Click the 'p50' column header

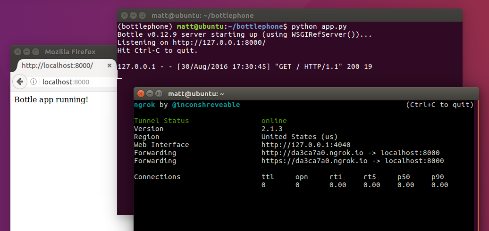tap(404, 177)
